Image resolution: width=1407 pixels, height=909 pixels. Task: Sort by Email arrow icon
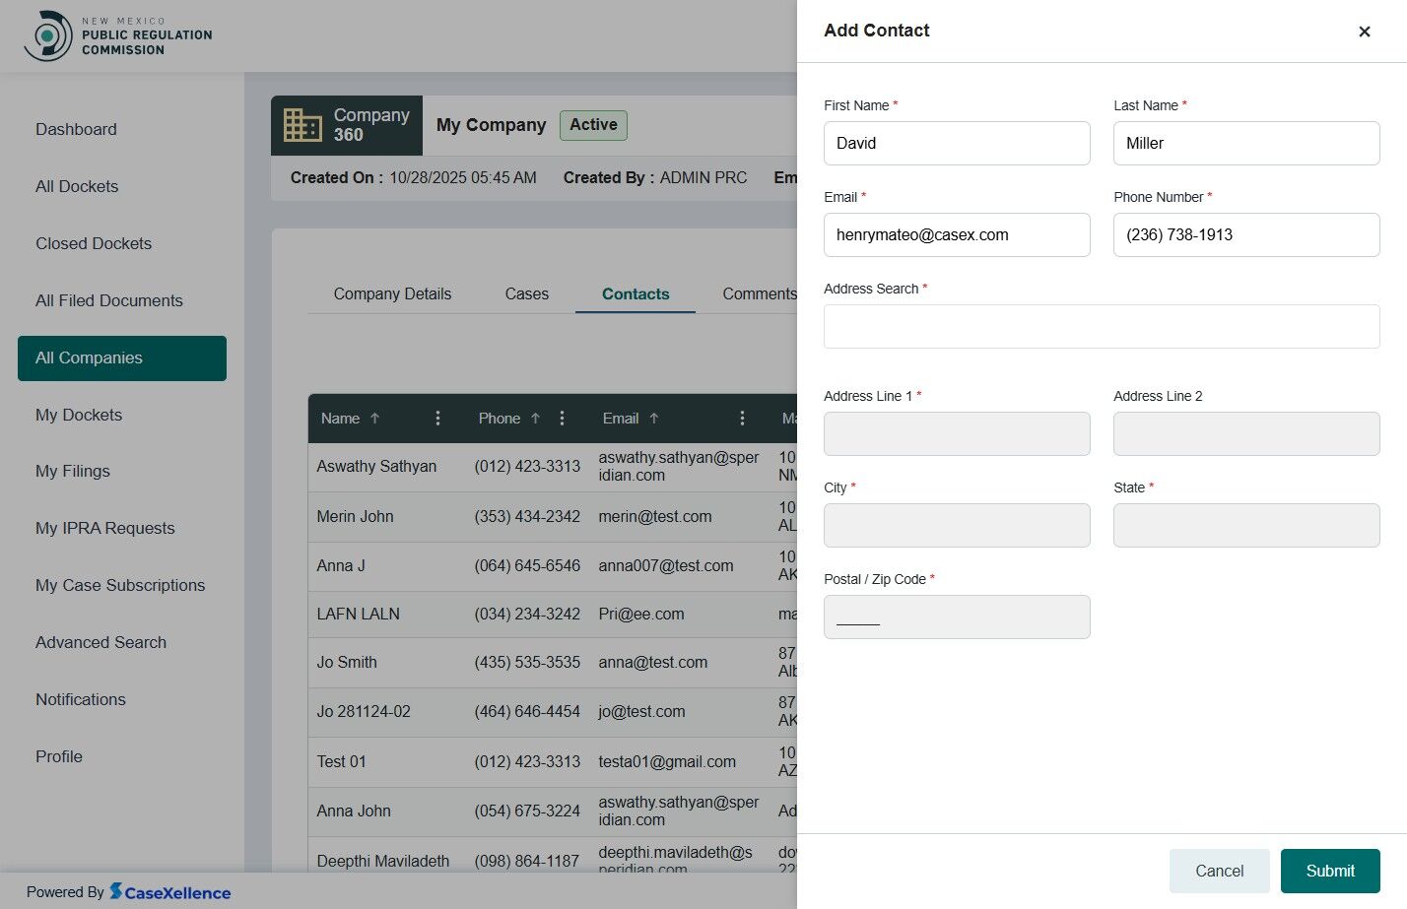click(x=653, y=419)
